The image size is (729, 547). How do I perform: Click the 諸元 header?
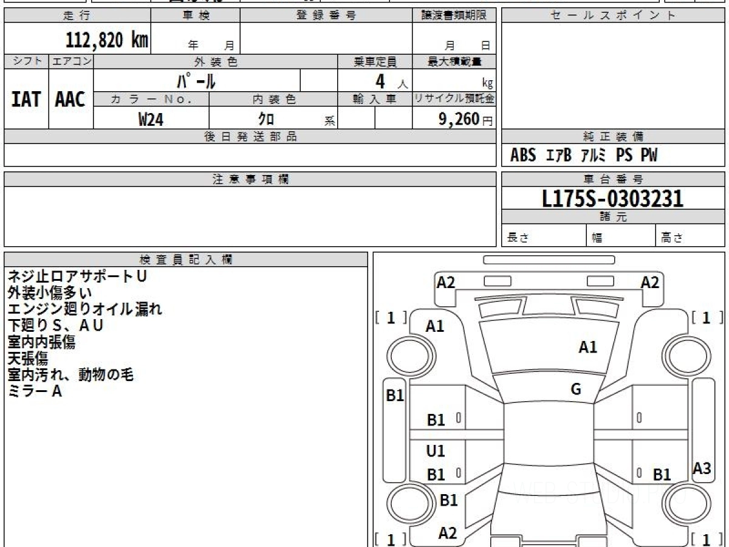coord(613,217)
